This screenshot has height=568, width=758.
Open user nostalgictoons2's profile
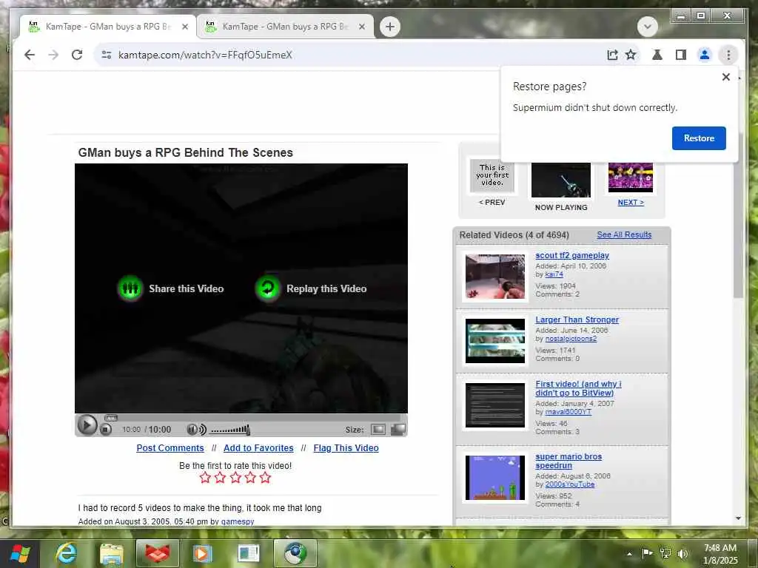[x=571, y=339]
